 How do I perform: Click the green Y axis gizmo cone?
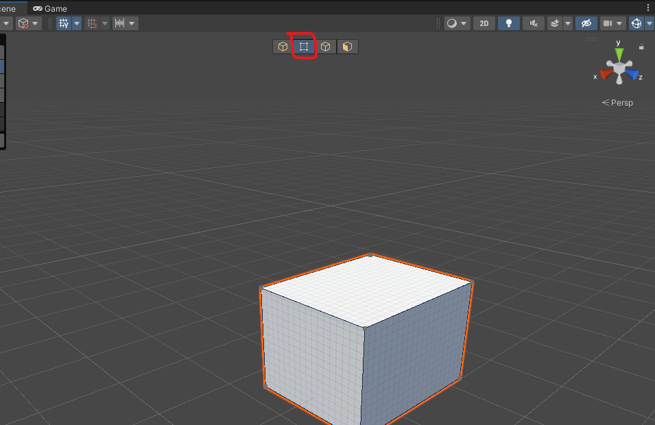pos(619,53)
